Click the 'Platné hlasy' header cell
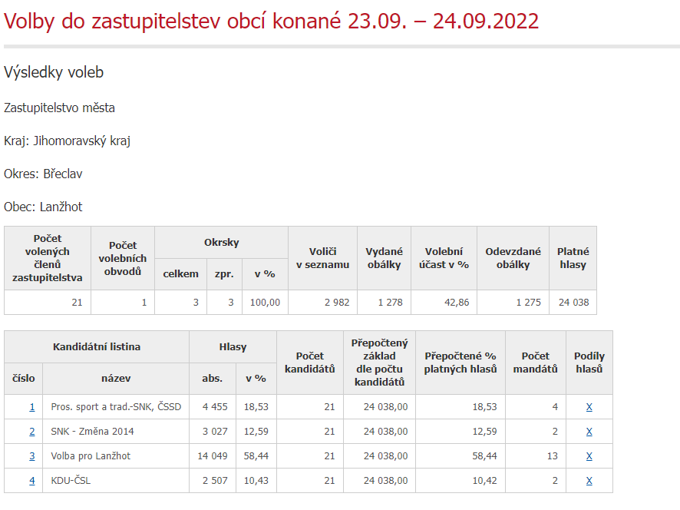 573,258
